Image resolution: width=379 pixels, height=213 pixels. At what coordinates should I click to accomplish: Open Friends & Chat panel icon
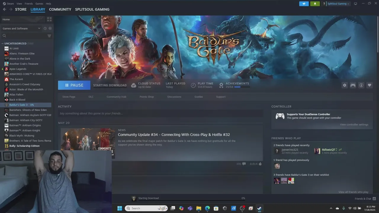[x=374, y=199]
